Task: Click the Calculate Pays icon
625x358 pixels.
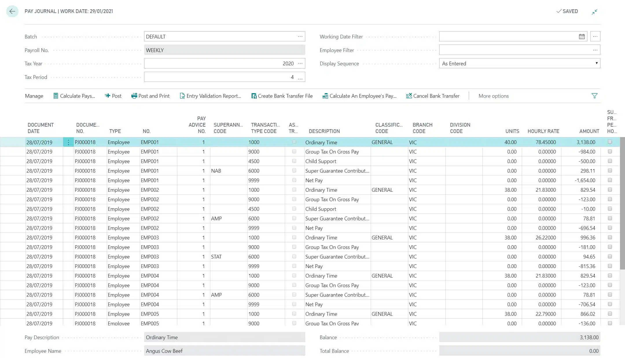Action: [x=56, y=96]
